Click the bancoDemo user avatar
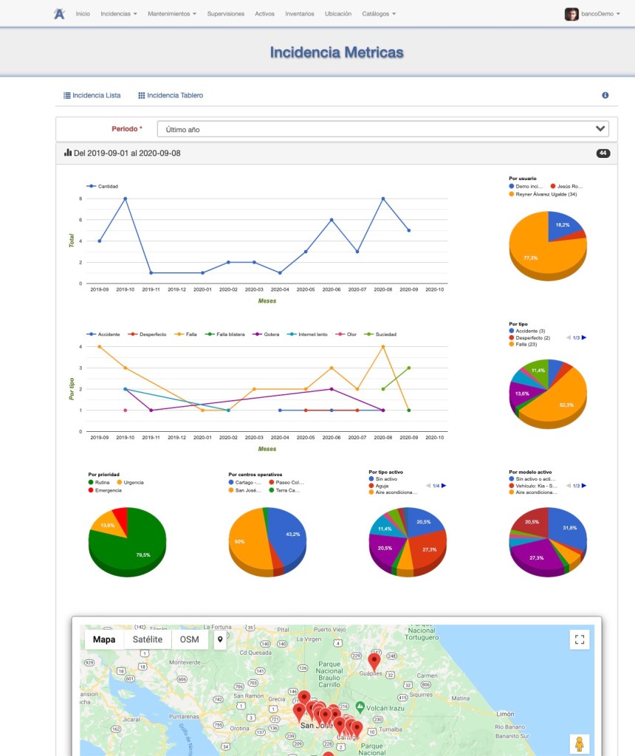 571,14
